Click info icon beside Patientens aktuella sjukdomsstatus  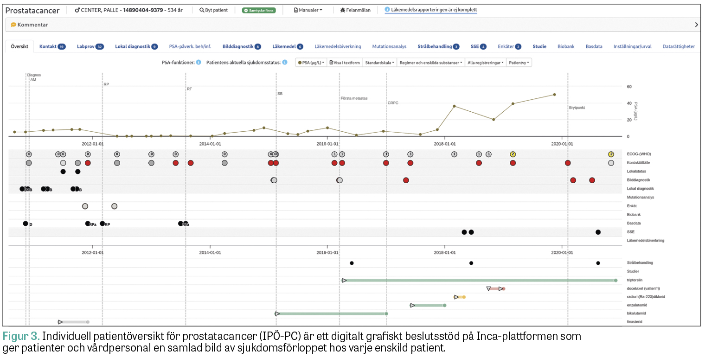pyautogui.click(x=285, y=62)
